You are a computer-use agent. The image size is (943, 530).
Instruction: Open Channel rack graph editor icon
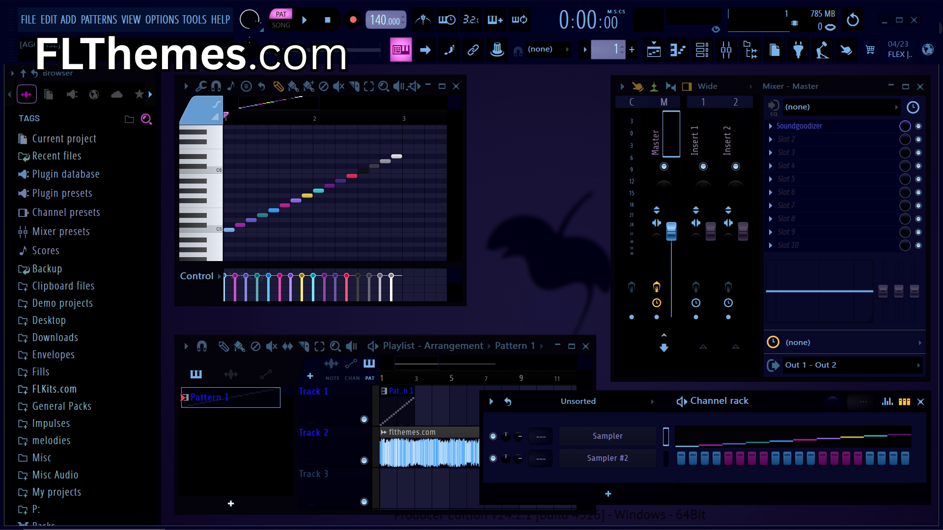[887, 401]
